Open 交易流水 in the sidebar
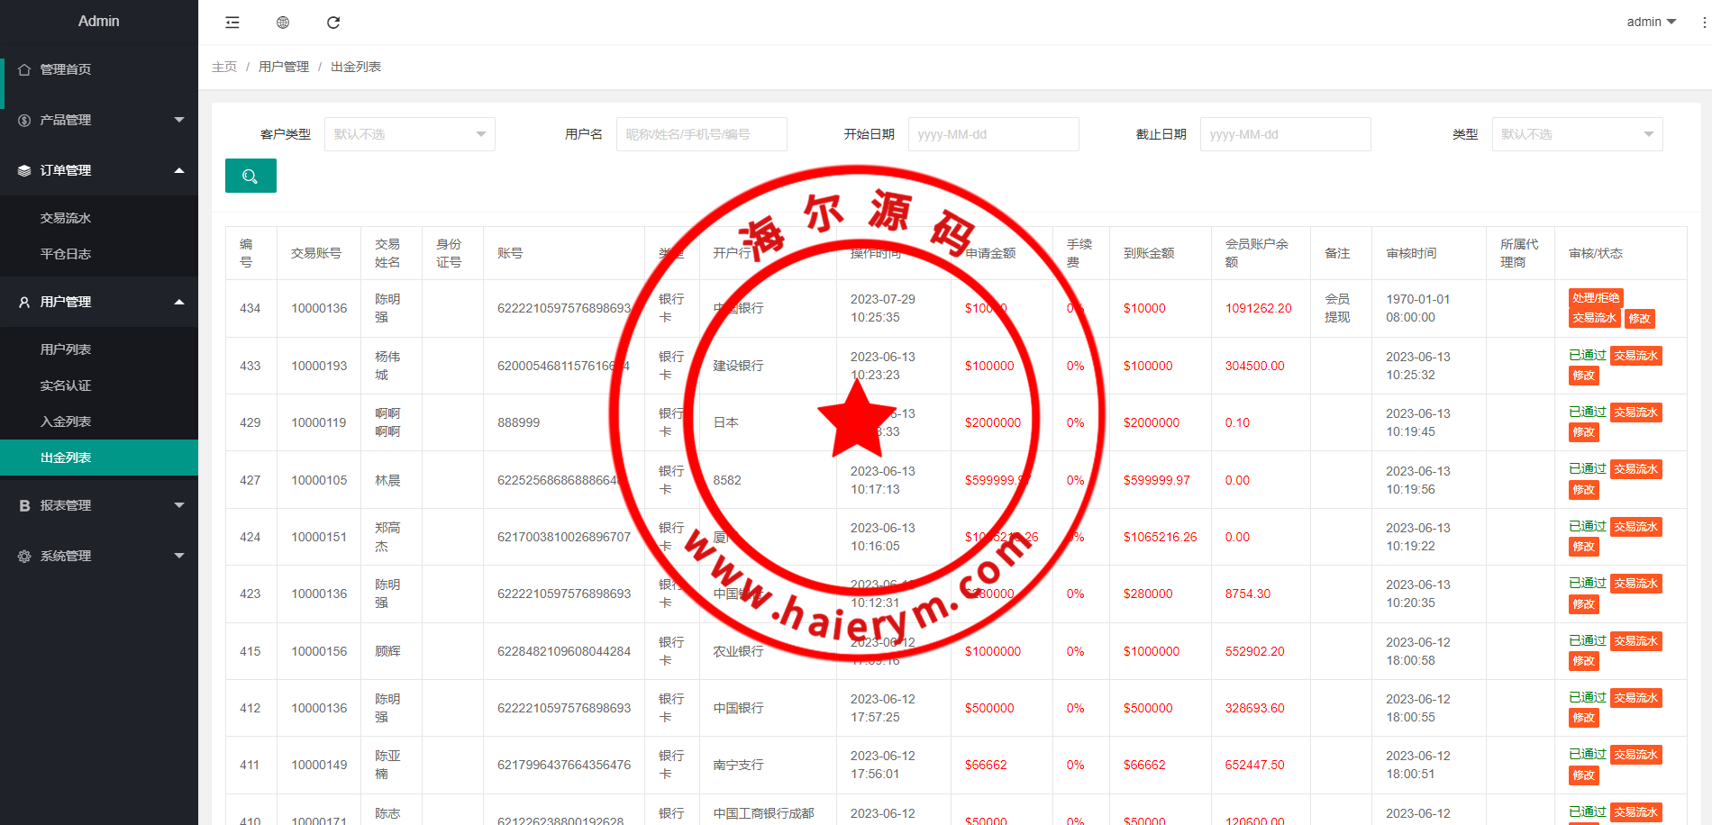 [66, 218]
